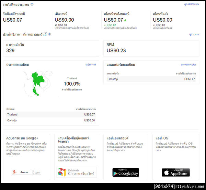Image resolution: width=206 pixels, height=190 pixels.
Task: Open view platforms link
Action: 188,65
